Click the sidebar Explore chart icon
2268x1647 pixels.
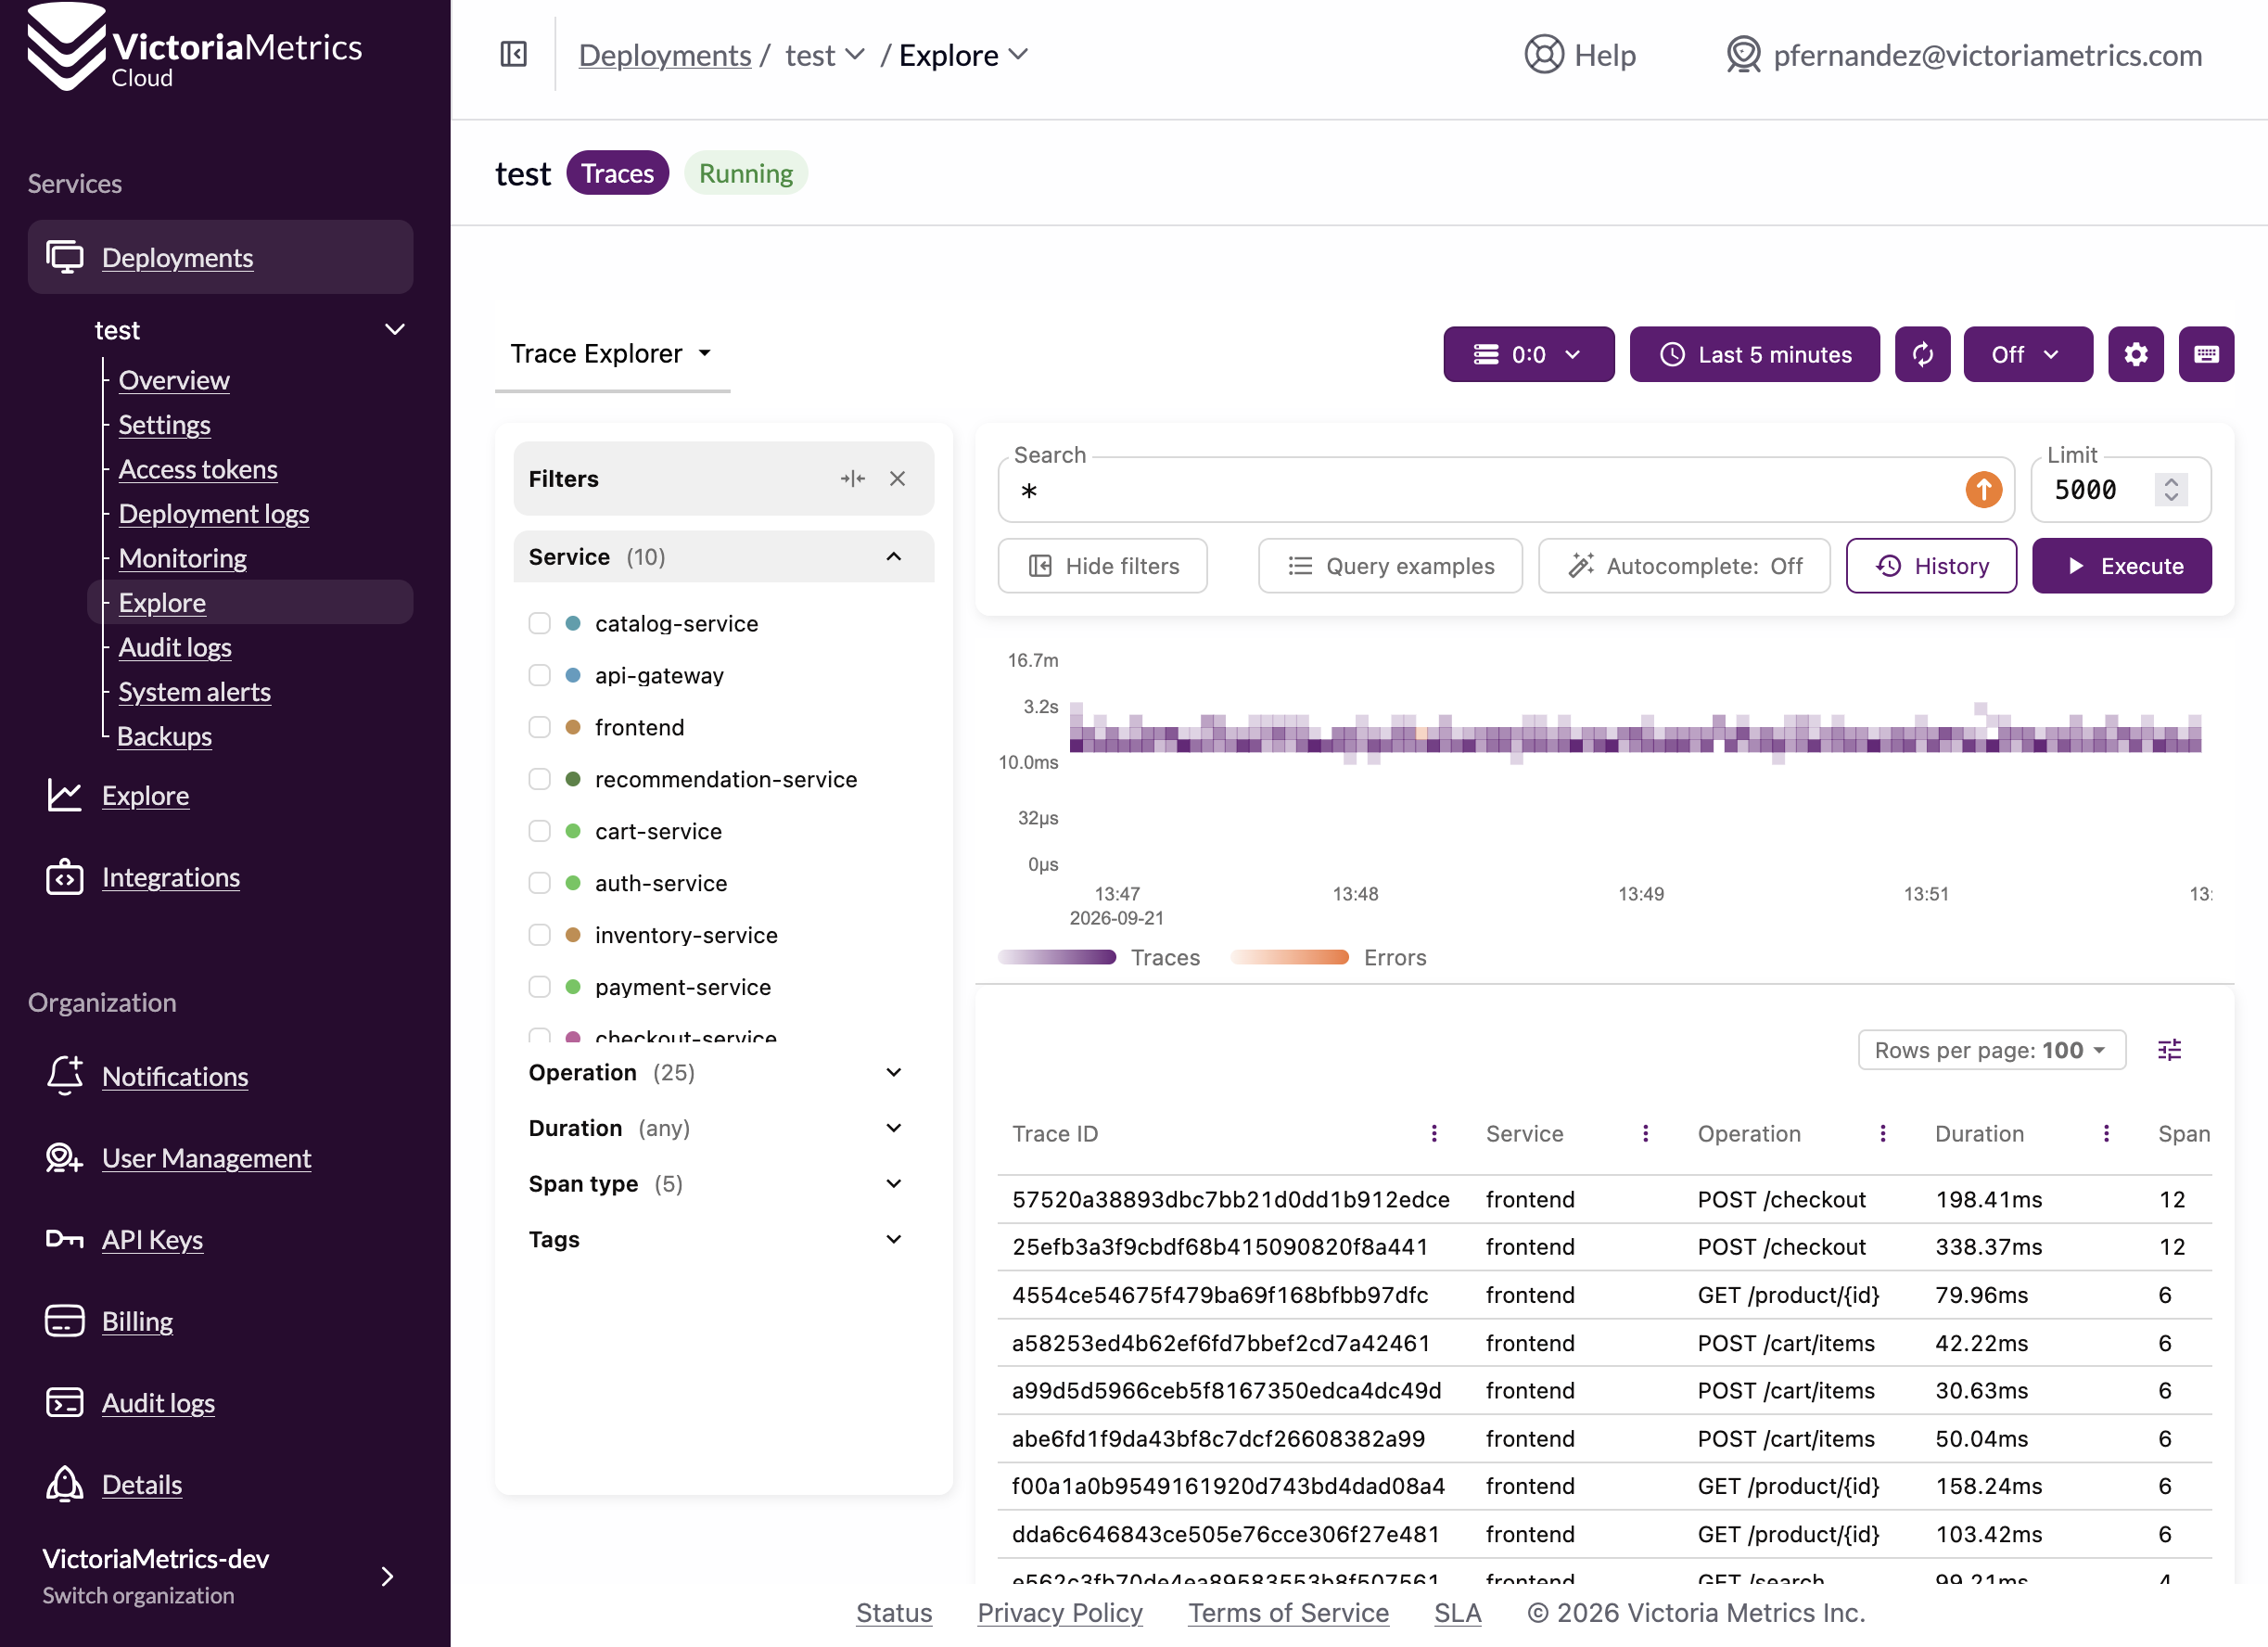(65, 796)
